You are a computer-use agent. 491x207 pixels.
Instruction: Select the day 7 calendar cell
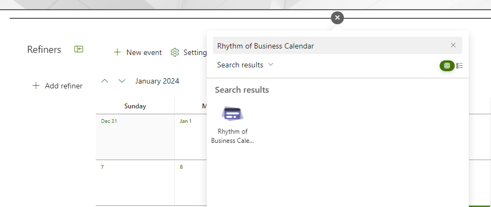tap(135, 183)
